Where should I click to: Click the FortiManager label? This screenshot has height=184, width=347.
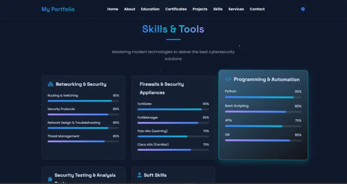147,118
